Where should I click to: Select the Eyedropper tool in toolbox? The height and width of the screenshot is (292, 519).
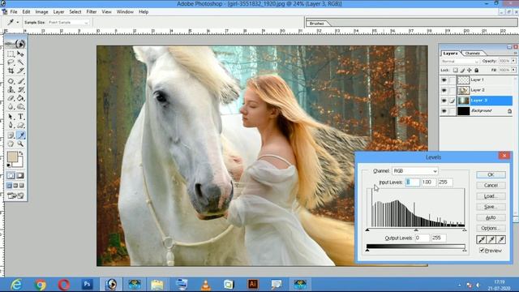point(20,135)
